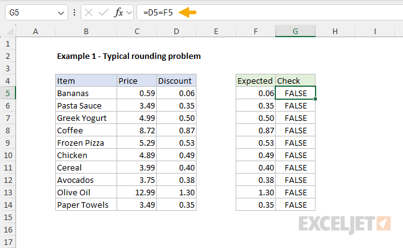Viewport: 403px width, 248px height.
Task: Select column E header
Action: click(216, 32)
